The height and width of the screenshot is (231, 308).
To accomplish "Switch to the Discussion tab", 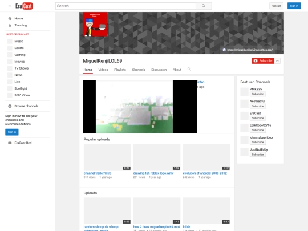I will click(x=159, y=70).
